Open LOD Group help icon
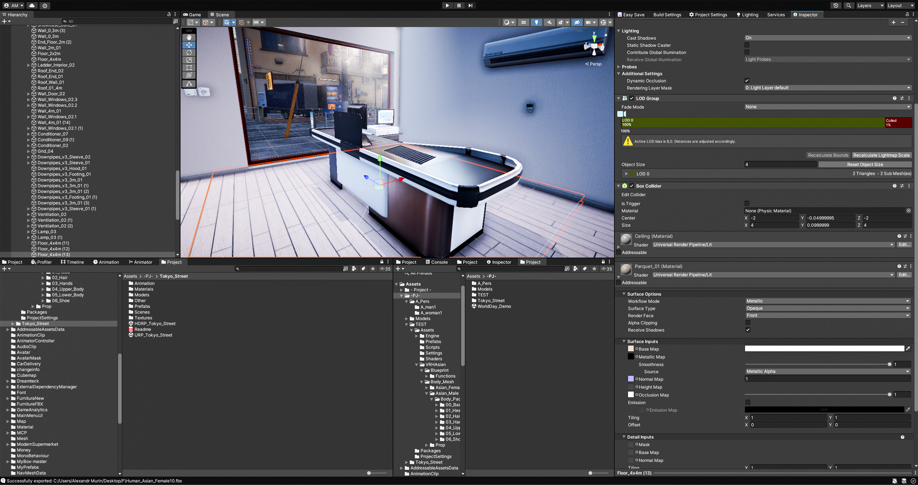This screenshot has width=918, height=485. 895,98
